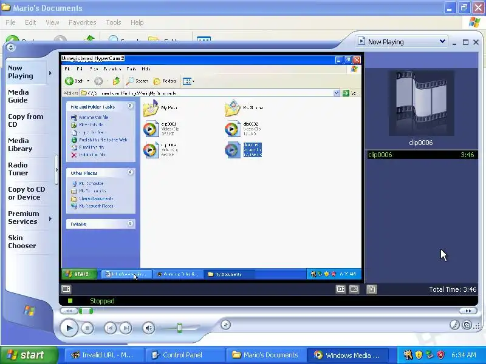Switch to the Media Library tab

coord(27,145)
